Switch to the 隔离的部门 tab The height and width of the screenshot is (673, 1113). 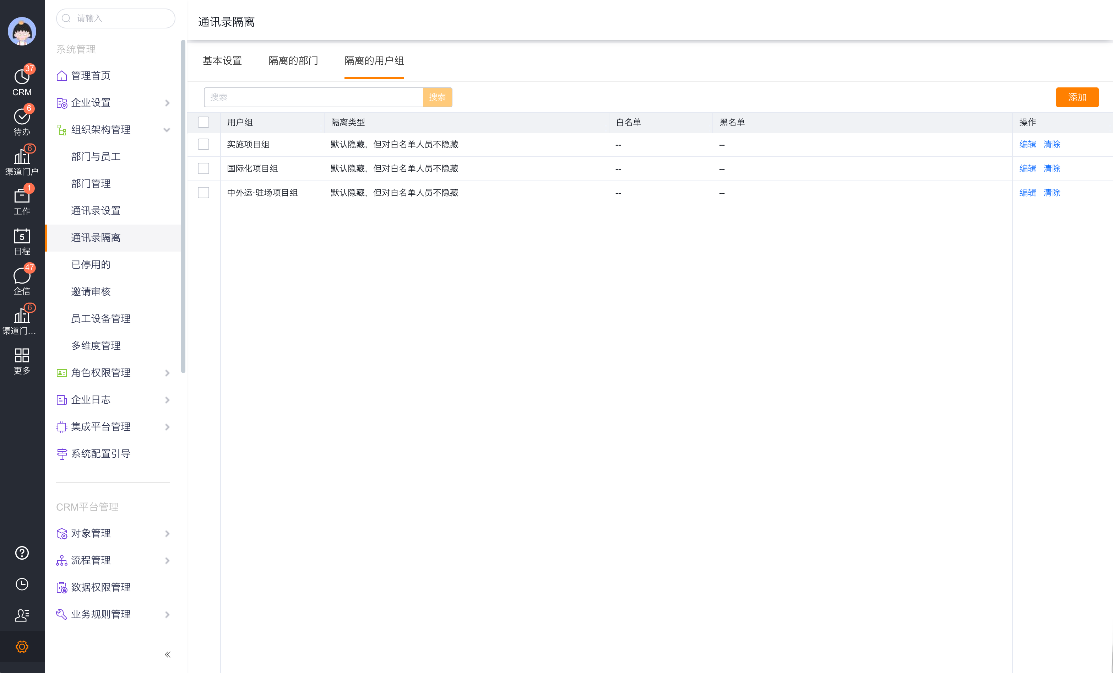click(293, 60)
